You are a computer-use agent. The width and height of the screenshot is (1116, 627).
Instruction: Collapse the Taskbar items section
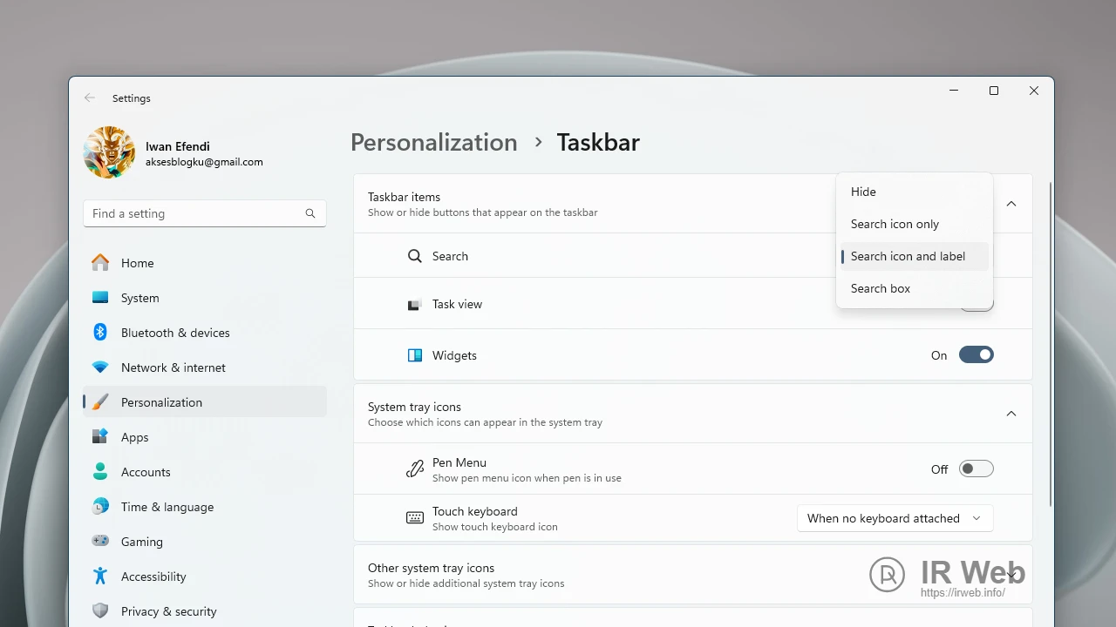(x=1011, y=204)
